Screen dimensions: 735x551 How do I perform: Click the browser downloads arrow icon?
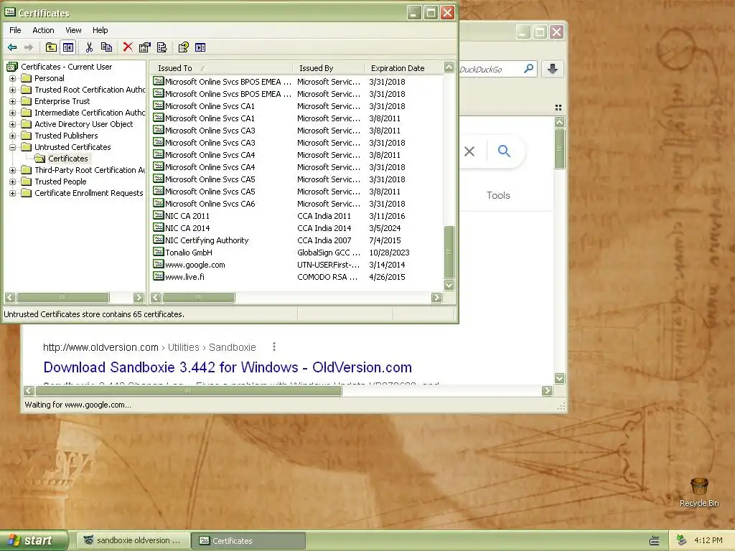553,69
